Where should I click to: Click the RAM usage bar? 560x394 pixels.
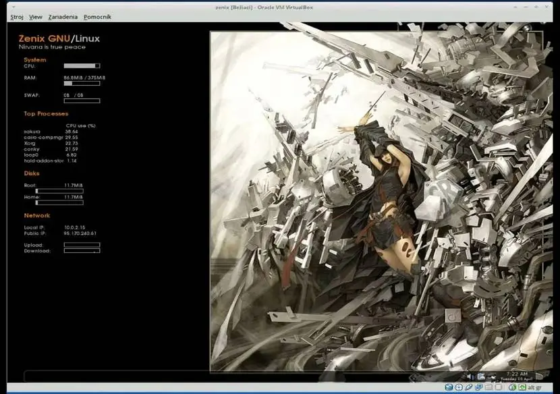pos(82,84)
